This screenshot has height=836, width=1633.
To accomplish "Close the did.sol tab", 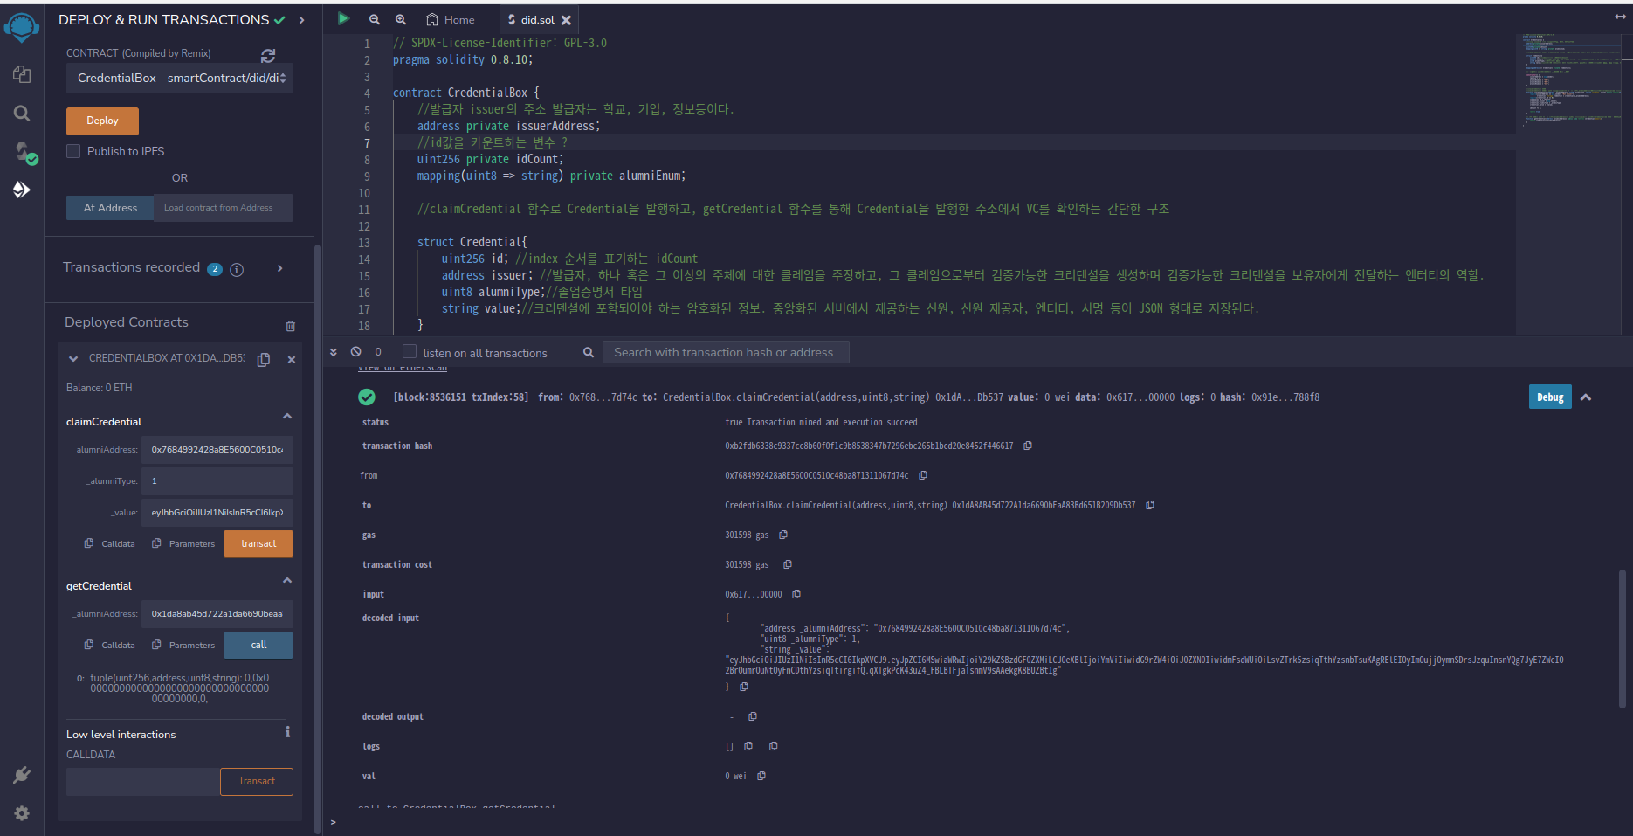I will coord(566,20).
